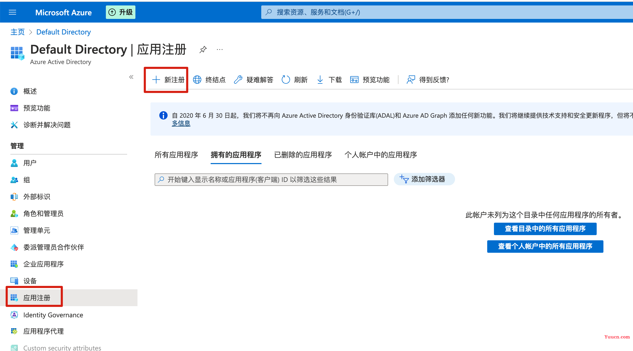Switch to 已删除的应用程序 tab

303,155
